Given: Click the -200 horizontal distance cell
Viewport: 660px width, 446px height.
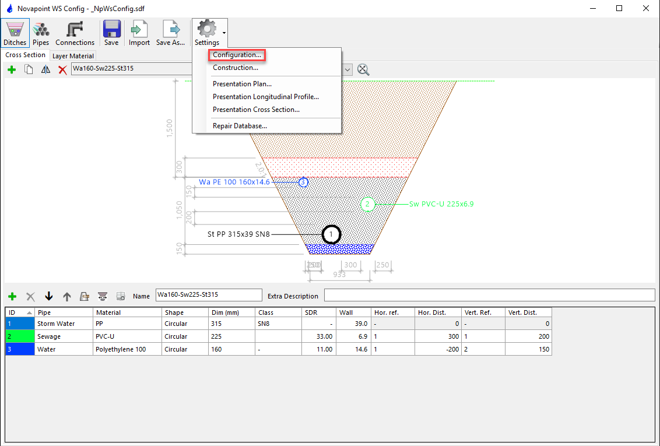Looking at the screenshot, I should tap(438, 349).
